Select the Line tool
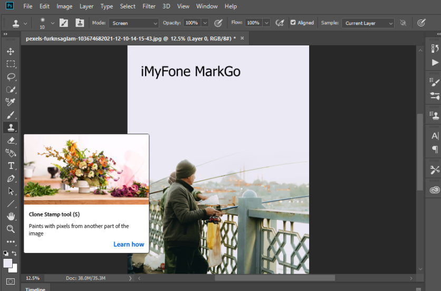This screenshot has width=441, height=291. tap(11, 204)
